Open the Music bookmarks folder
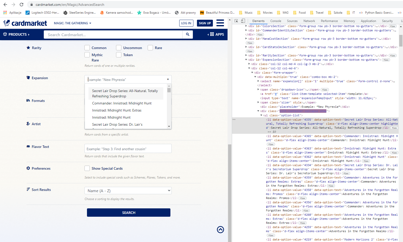The height and width of the screenshot is (242, 403). pos(246,13)
